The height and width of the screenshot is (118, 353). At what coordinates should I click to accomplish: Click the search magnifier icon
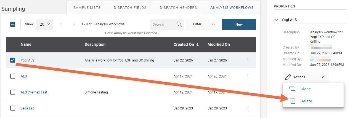point(179,24)
